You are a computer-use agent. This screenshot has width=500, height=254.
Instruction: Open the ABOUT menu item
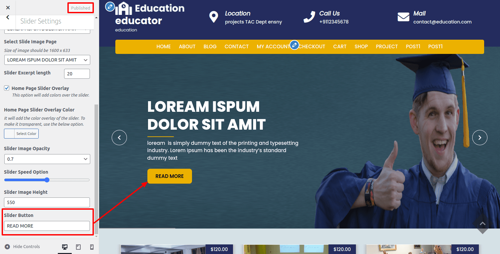(x=187, y=47)
